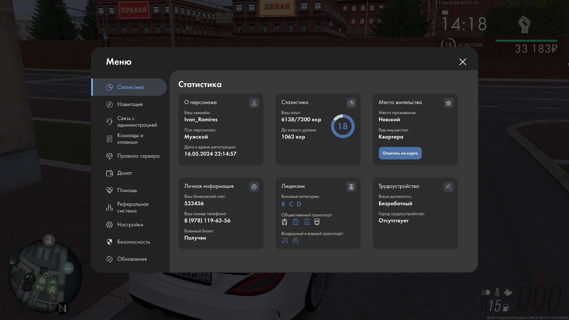This screenshot has height=320, width=569.
Task: Click the taxi marker on the minimap
Action: click(68, 268)
